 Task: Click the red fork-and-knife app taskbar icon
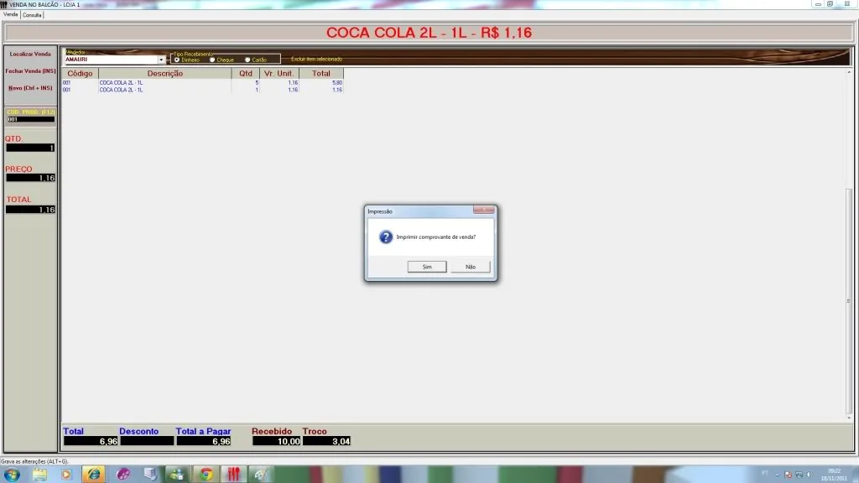234,475
